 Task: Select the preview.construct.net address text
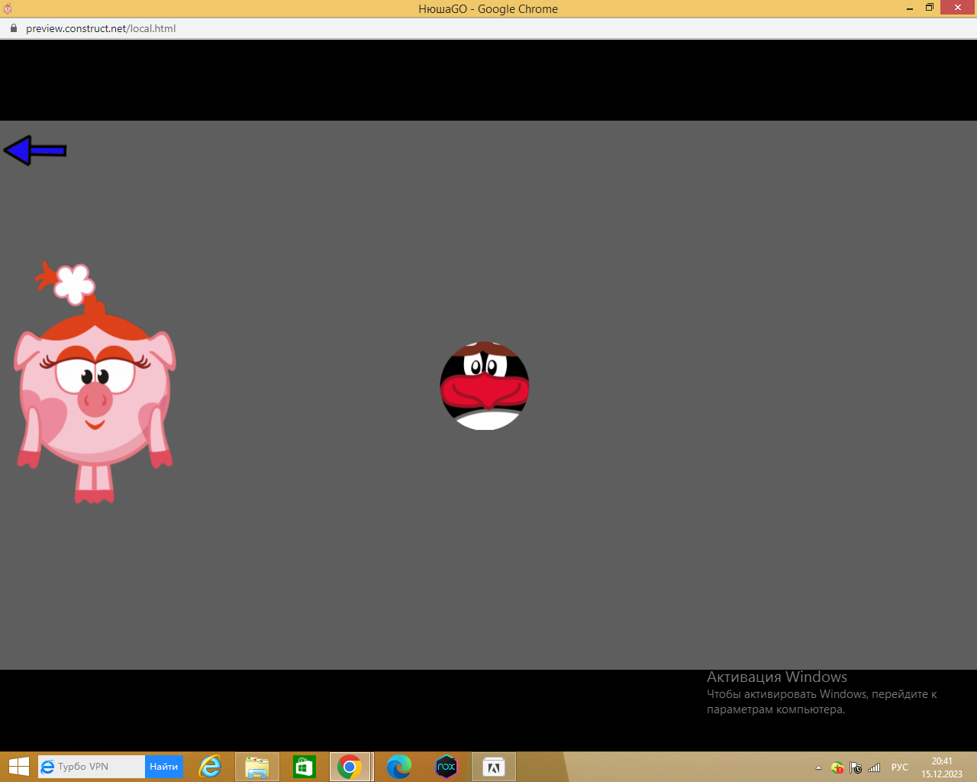[x=101, y=28]
